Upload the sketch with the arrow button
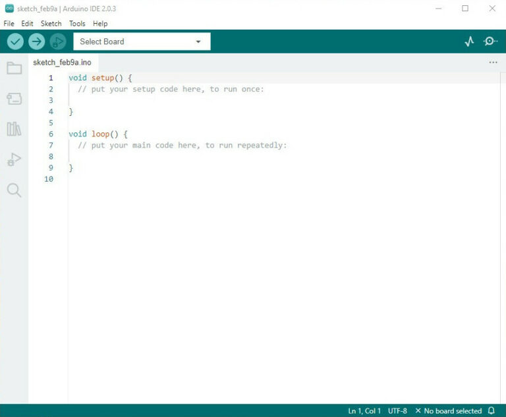This screenshot has width=506, height=417. point(36,42)
